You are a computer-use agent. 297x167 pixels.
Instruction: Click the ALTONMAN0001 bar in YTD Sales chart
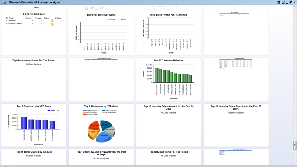[x=52, y=125]
